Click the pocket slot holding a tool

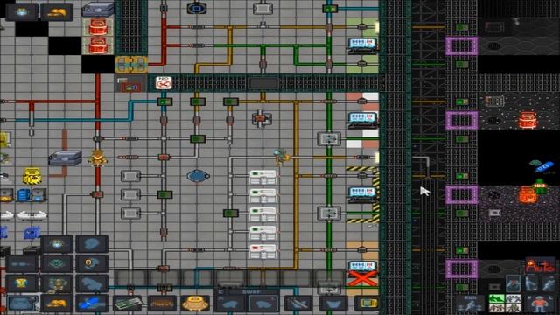[x=299, y=304]
